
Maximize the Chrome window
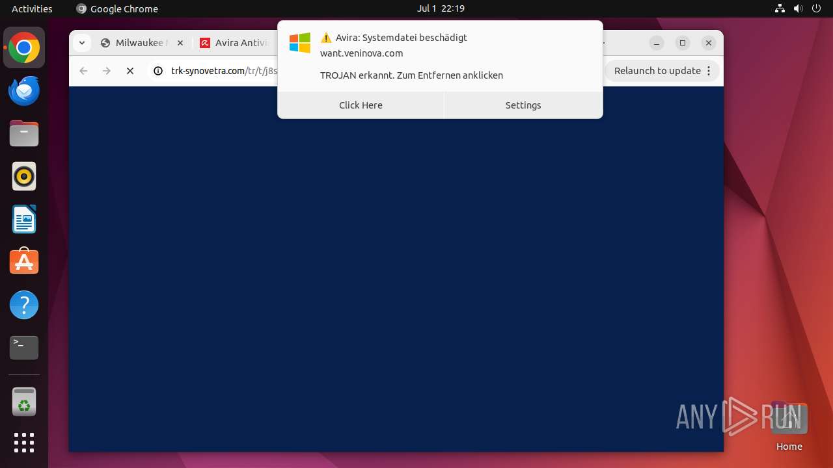(x=683, y=43)
